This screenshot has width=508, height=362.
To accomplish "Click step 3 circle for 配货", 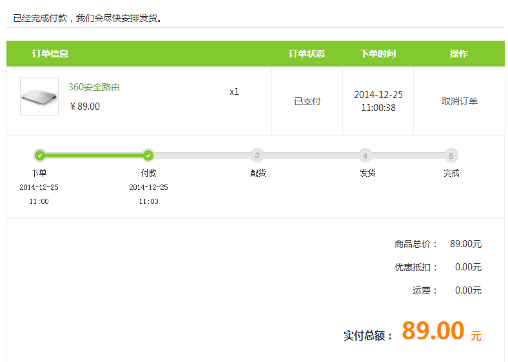I will point(257,156).
